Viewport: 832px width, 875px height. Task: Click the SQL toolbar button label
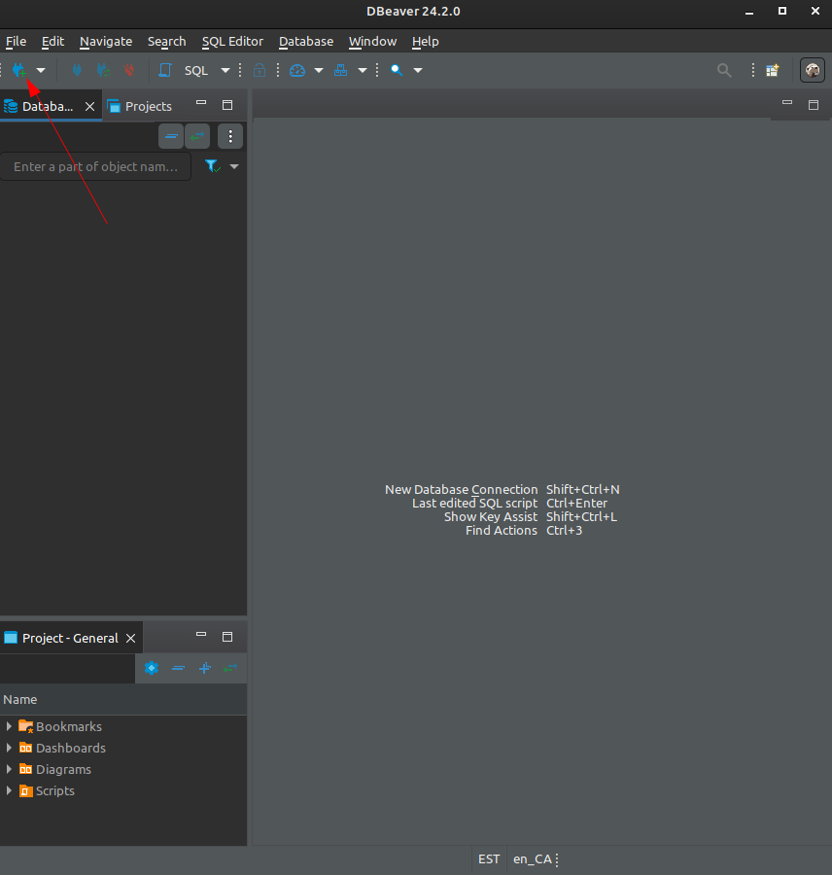point(196,71)
